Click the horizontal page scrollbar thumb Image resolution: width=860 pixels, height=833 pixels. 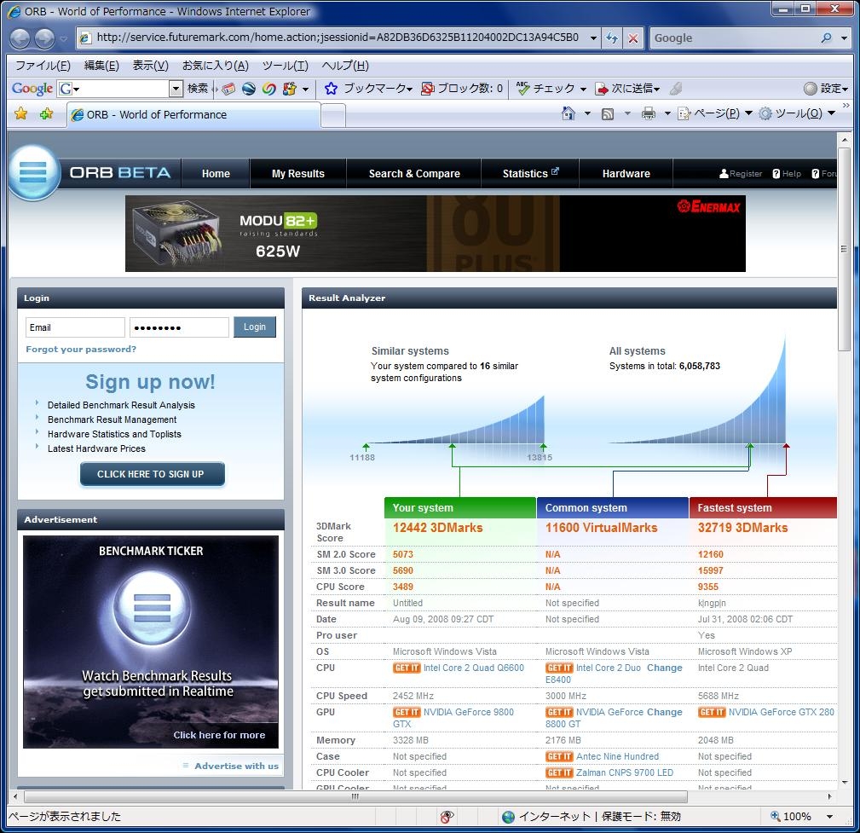pos(355,796)
